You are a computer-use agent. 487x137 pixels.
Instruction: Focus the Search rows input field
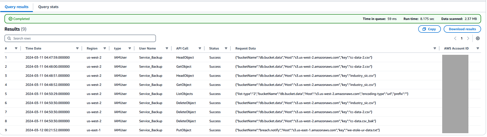pos(80,39)
